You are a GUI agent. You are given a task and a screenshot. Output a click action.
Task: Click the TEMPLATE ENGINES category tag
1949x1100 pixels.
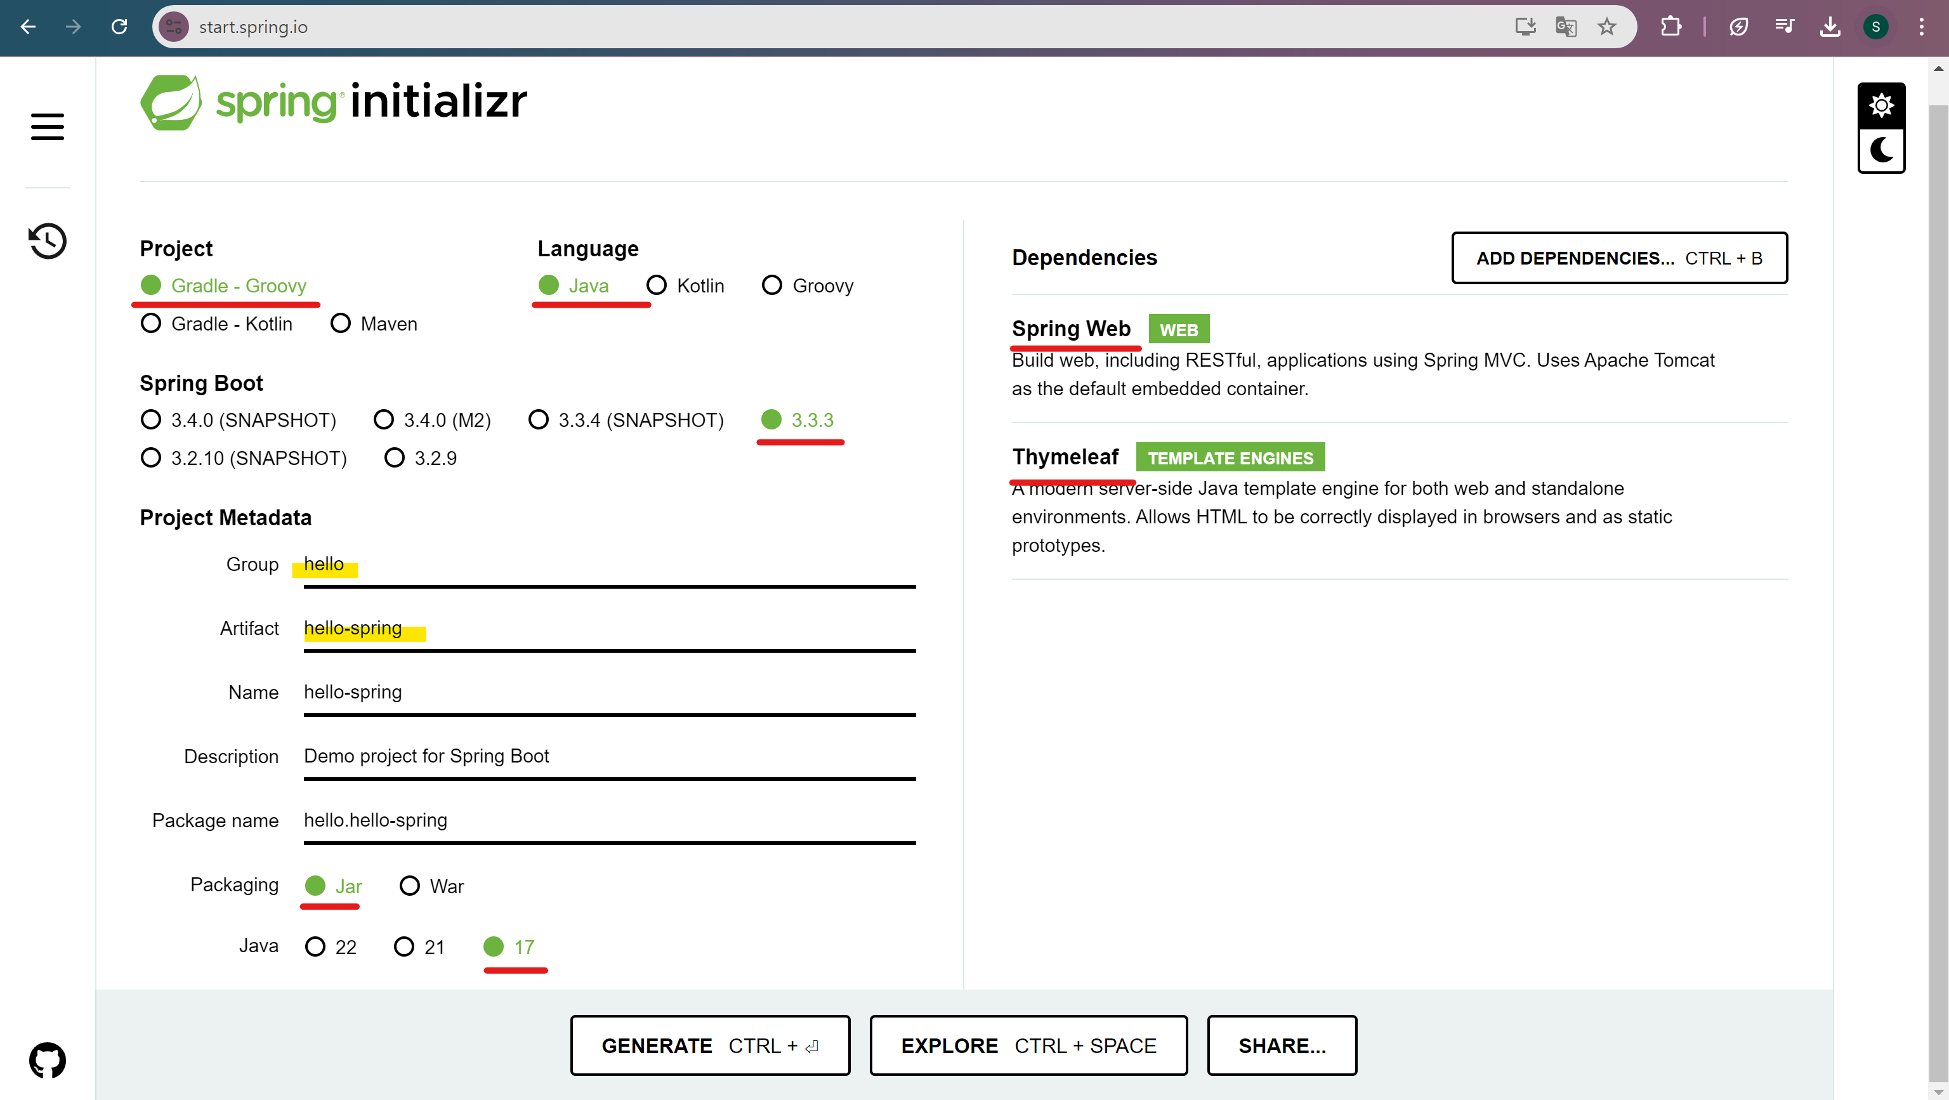pos(1230,458)
